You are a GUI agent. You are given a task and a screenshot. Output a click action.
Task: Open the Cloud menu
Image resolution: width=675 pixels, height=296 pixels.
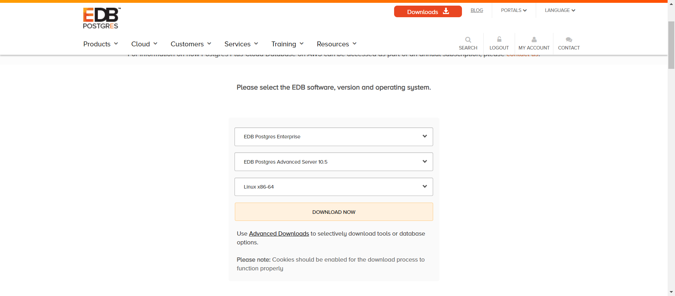click(x=144, y=44)
